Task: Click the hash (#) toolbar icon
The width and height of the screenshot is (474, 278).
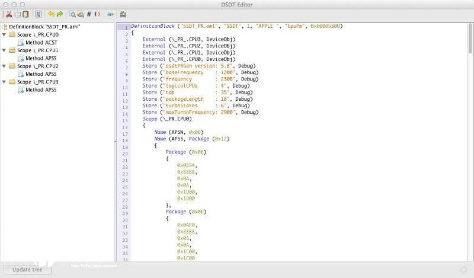Action: coord(89,14)
